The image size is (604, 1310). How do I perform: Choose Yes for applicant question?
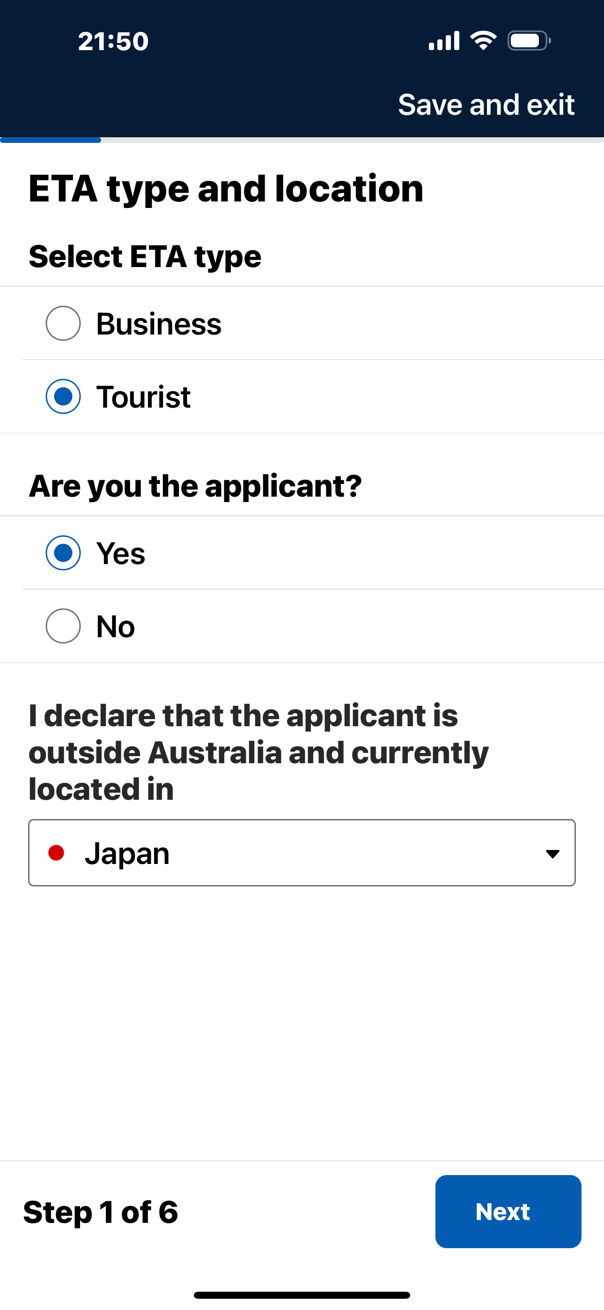click(63, 553)
